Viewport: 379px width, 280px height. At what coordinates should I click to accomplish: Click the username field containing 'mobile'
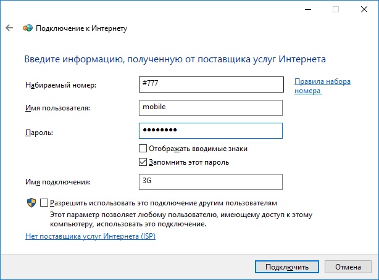211,108
